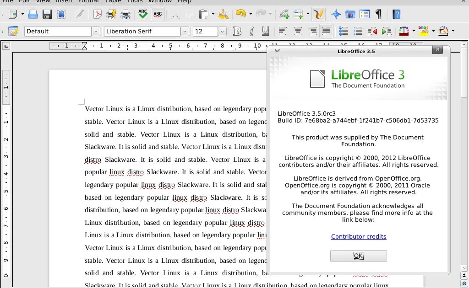The height and width of the screenshot is (288, 469).
Task: Toggle display of nonprinting characters
Action: (x=379, y=14)
